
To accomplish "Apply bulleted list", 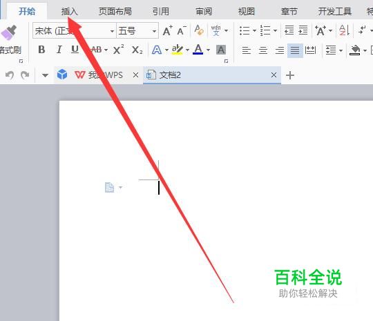I will [245, 30].
